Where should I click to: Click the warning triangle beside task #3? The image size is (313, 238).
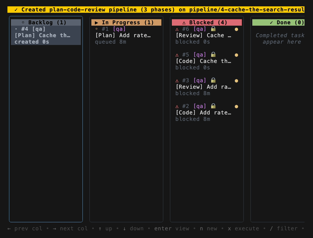point(177,81)
